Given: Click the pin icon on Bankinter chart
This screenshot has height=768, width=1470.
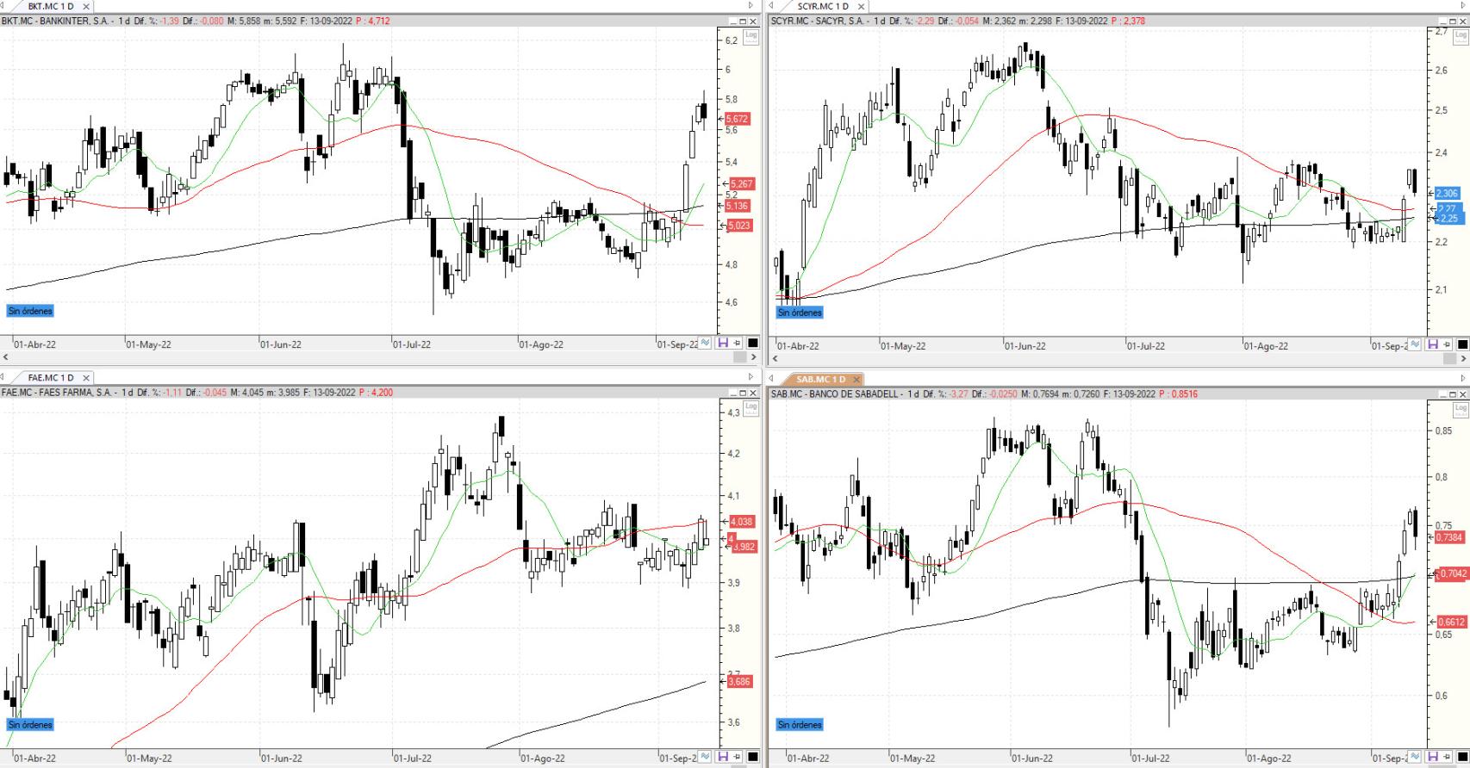Looking at the screenshot, I should point(738,344).
